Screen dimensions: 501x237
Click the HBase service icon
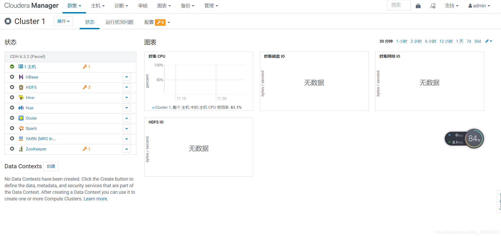pos(21,77)
